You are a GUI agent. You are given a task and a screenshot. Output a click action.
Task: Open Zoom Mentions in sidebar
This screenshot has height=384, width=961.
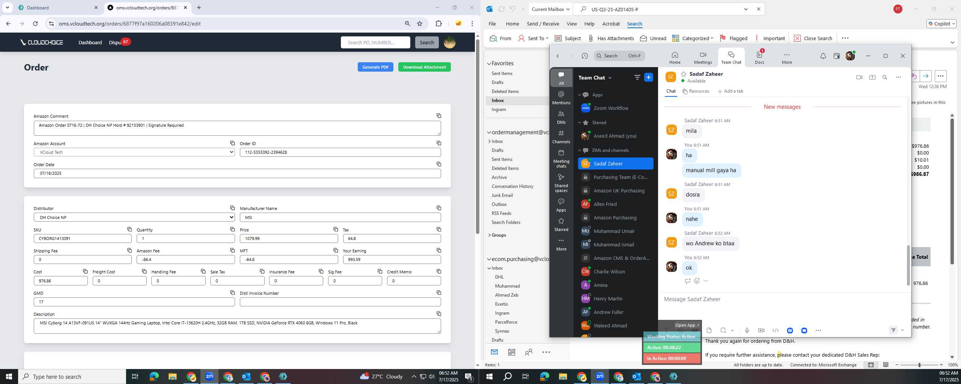coord(561,97)
